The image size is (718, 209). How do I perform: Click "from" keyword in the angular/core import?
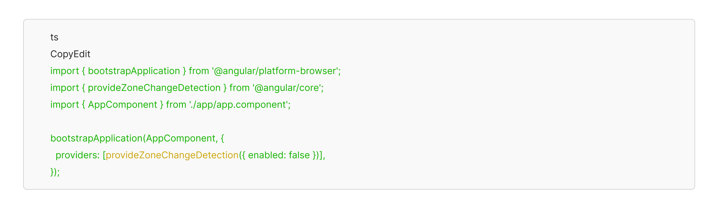239,88
